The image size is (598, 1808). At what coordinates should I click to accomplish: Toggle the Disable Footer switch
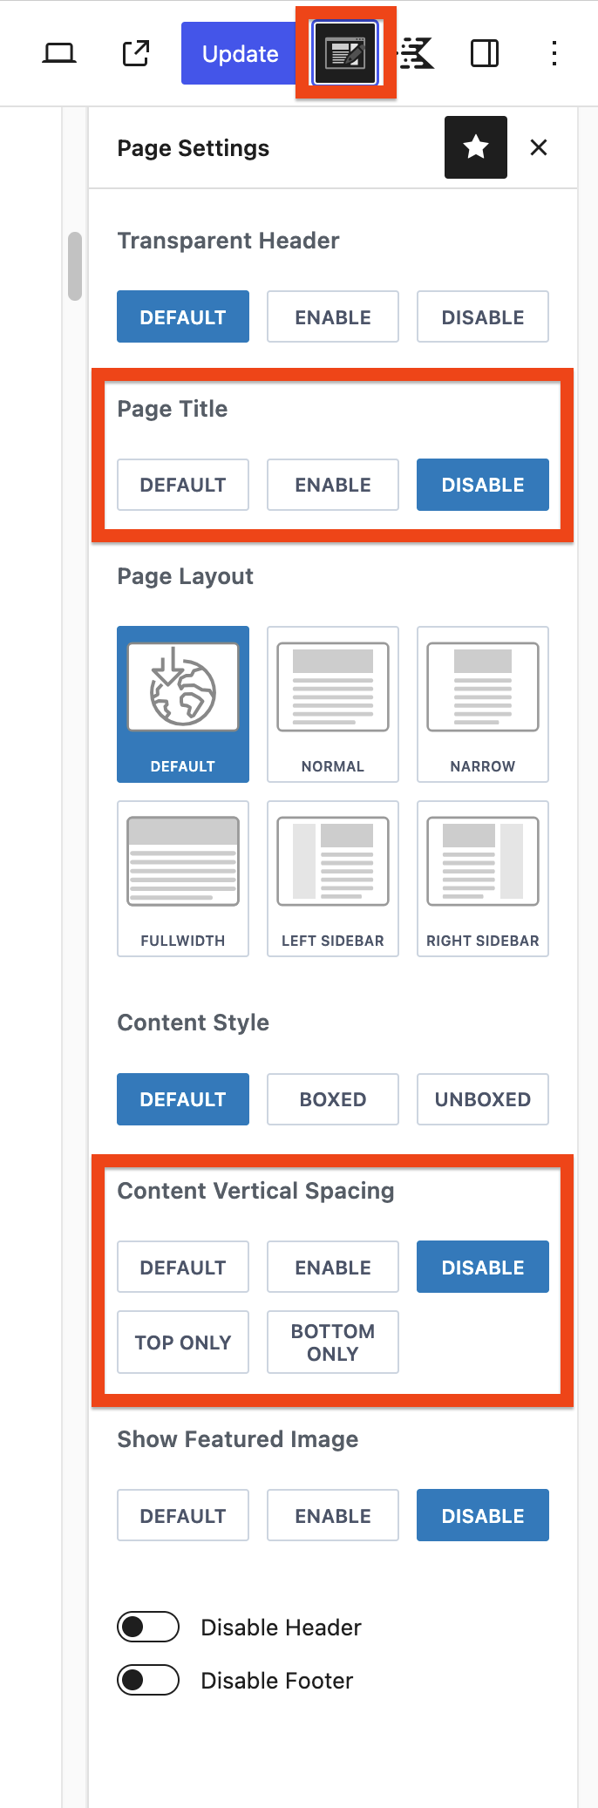[x=148, y=1680]
